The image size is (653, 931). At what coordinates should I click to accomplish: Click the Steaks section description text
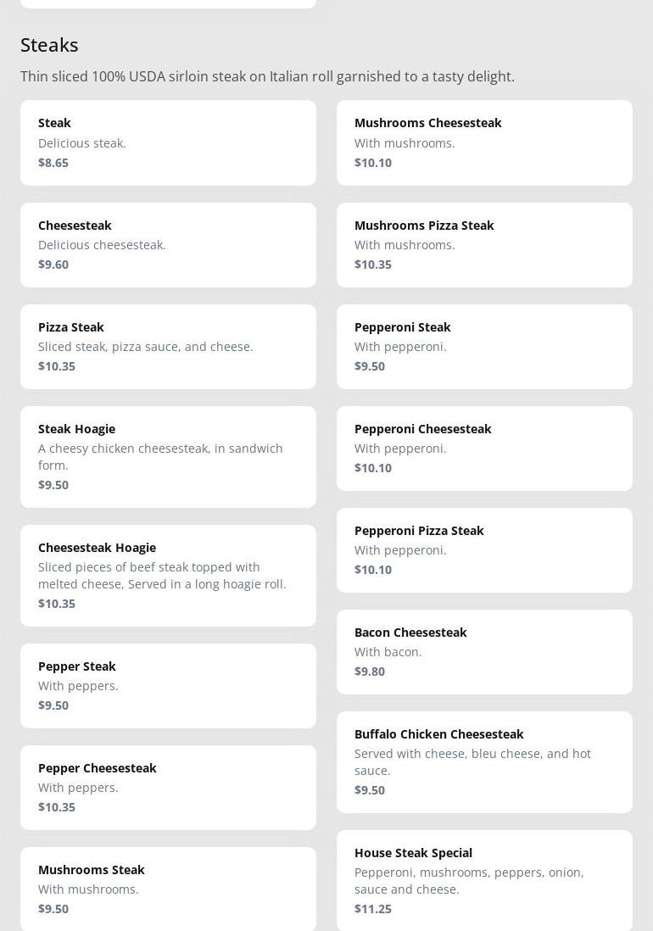click(267, 76)
